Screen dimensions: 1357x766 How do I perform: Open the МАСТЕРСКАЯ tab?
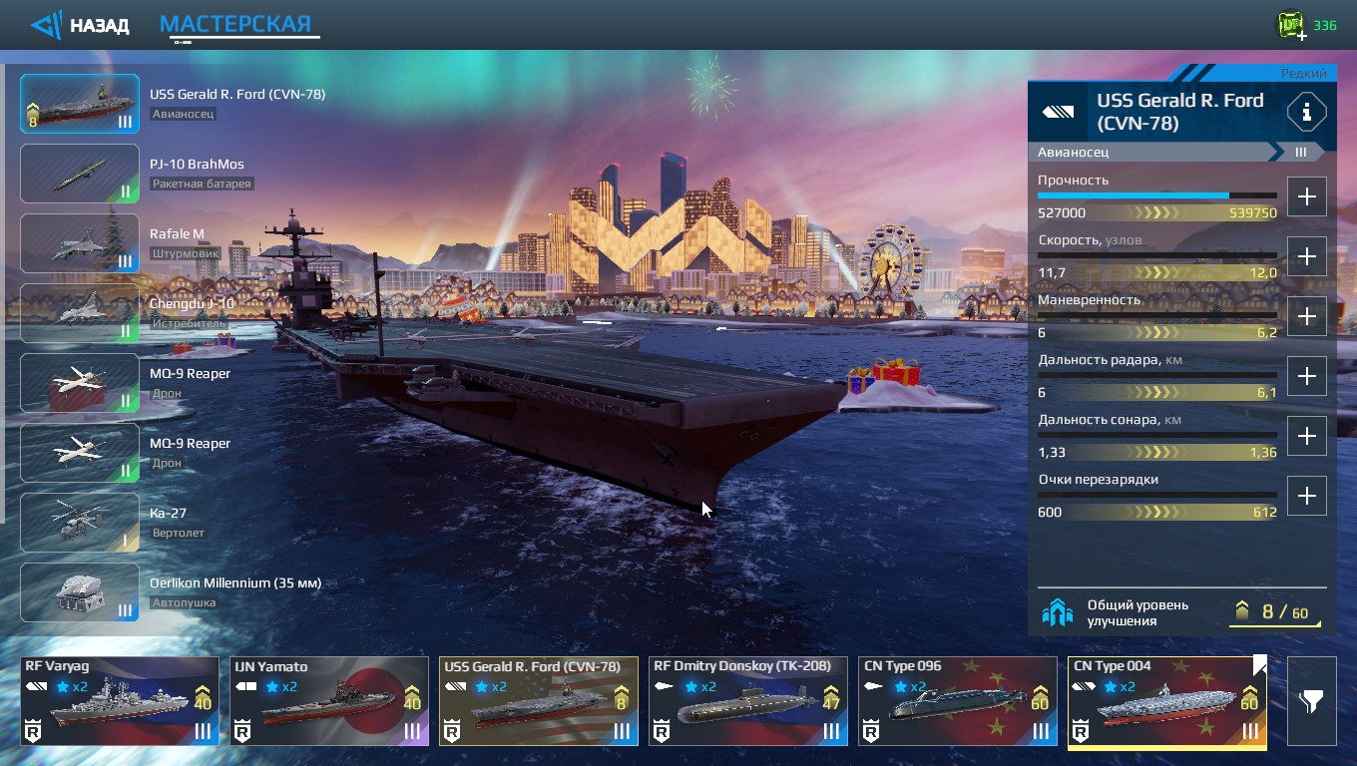[x=236, y=24]
